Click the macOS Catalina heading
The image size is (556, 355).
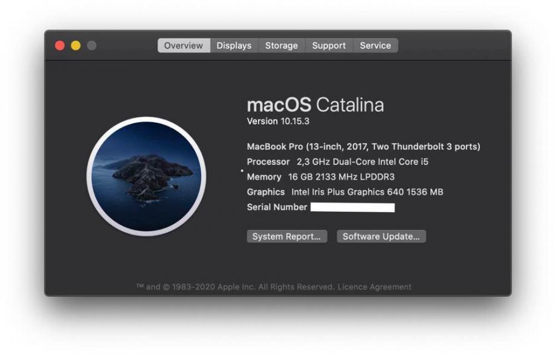tap(315, 105)
